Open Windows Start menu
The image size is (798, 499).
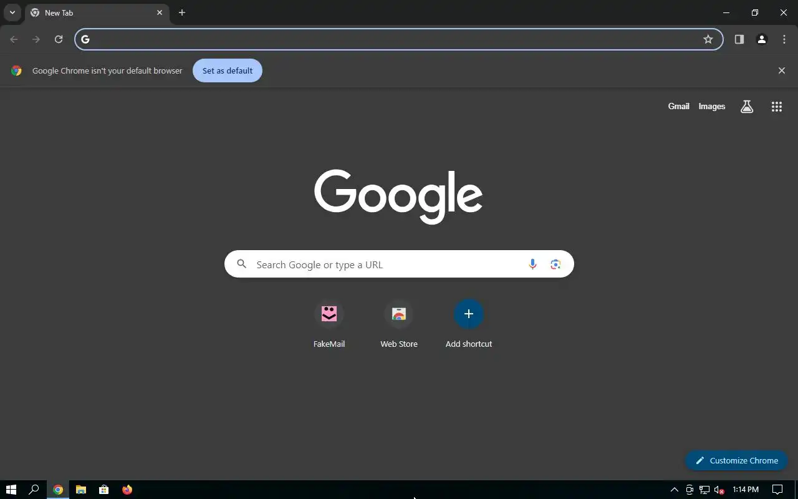click(11, 490)
